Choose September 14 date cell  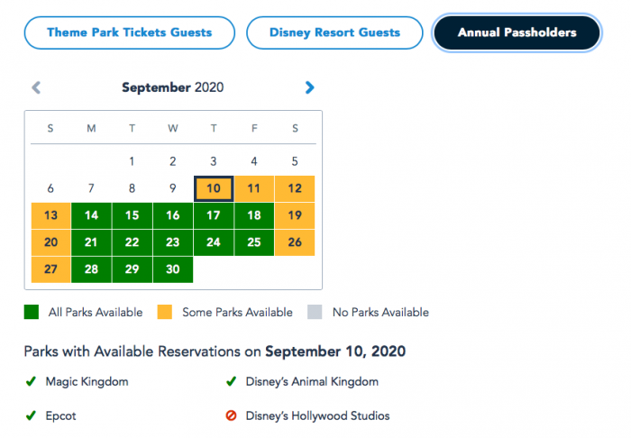click(91, 215)
